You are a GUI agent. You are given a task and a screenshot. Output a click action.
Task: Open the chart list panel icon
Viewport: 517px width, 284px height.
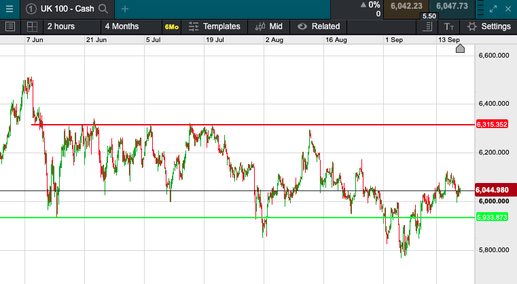(10, 26)
